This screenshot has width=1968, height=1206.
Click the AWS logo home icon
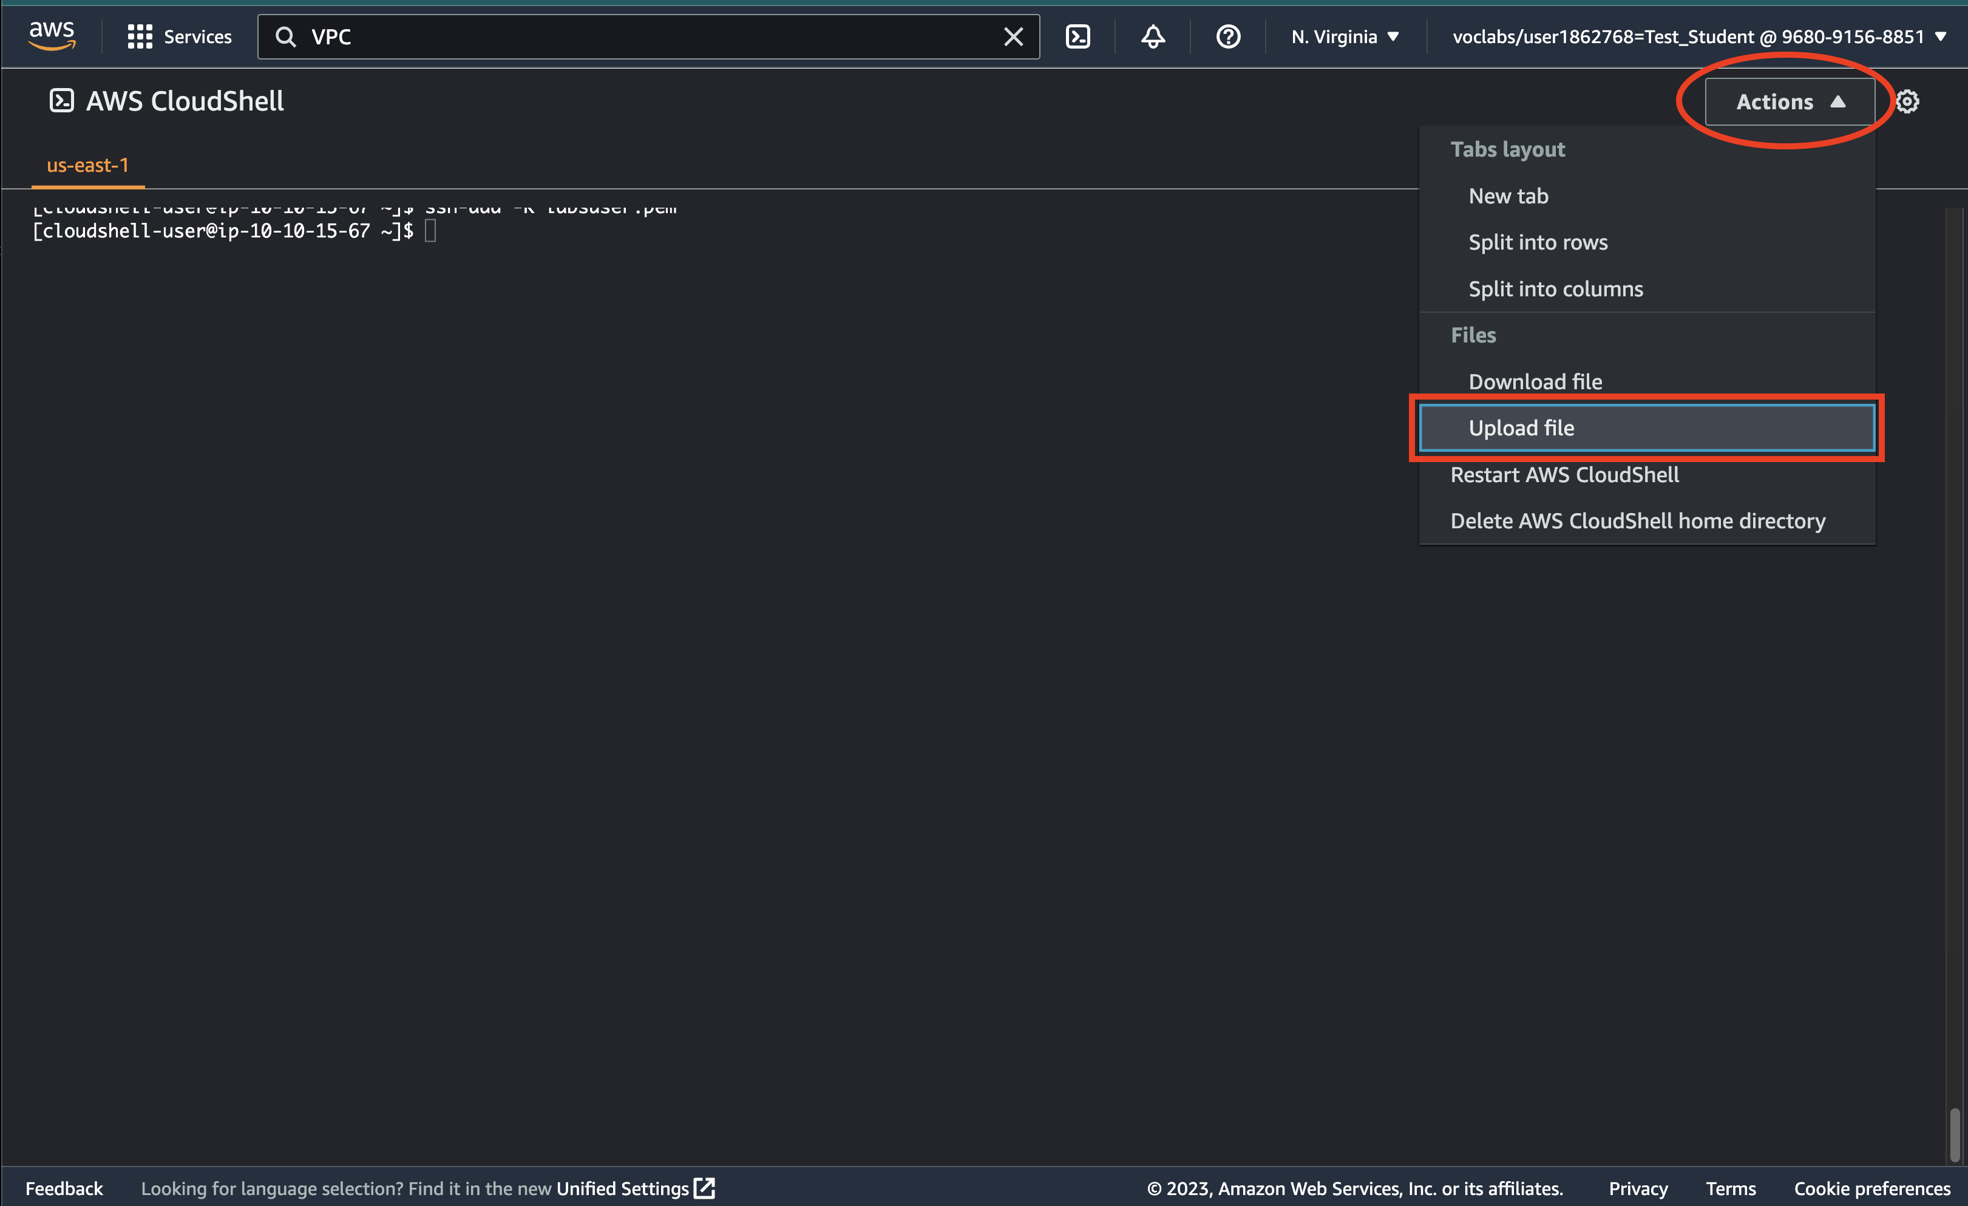pyautogui.click(x=52, y=35)
